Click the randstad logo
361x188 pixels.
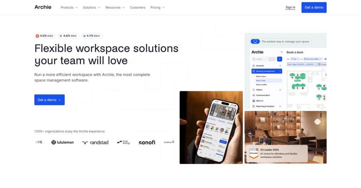coord(95,142)
